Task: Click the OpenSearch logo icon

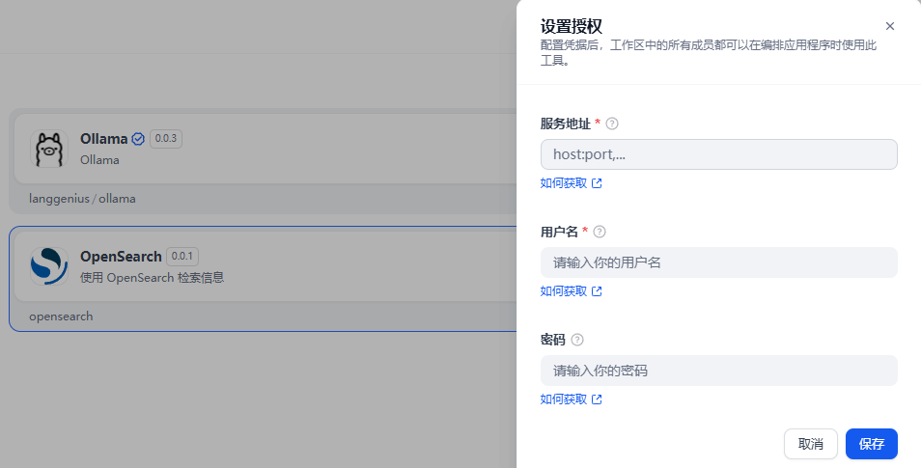Action: (49, 266)
